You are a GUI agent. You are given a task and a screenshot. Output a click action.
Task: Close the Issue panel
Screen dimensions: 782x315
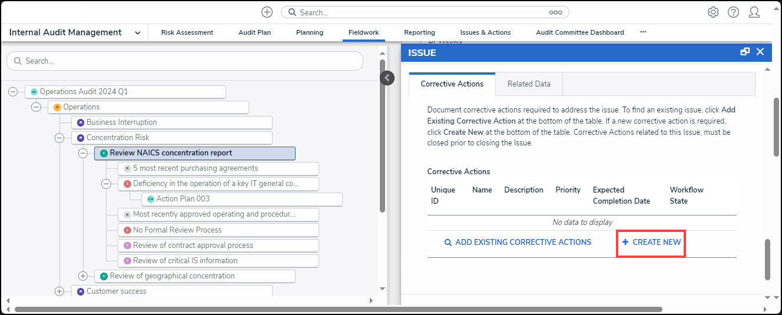pos(760,52)
